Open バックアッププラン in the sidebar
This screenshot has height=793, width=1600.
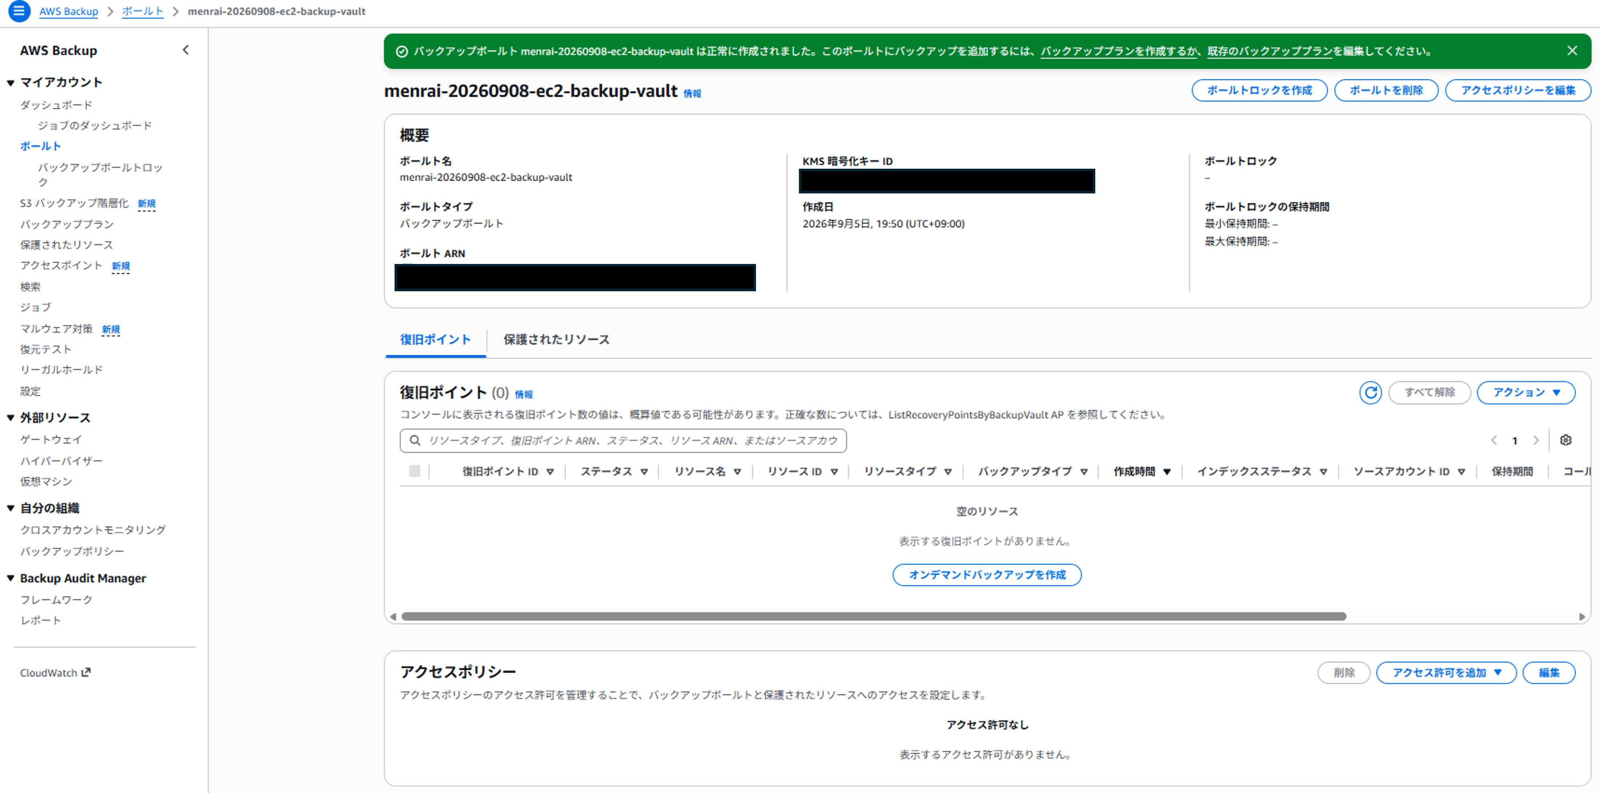[x=67, y=224]
